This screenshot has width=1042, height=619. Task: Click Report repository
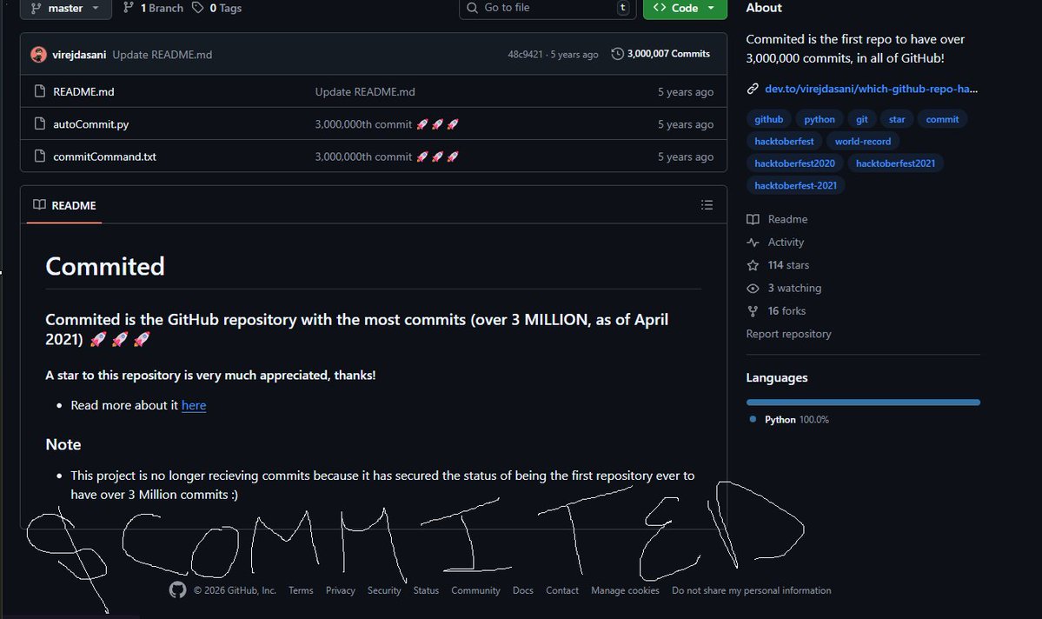788,334
